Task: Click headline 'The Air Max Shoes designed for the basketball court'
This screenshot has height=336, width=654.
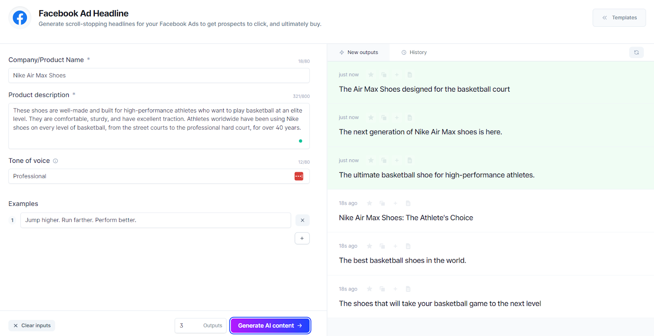Action: pos(424,89)
